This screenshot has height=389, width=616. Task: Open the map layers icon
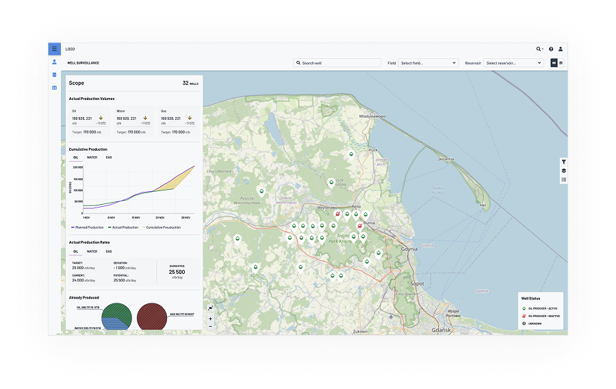tap(564, 171)
